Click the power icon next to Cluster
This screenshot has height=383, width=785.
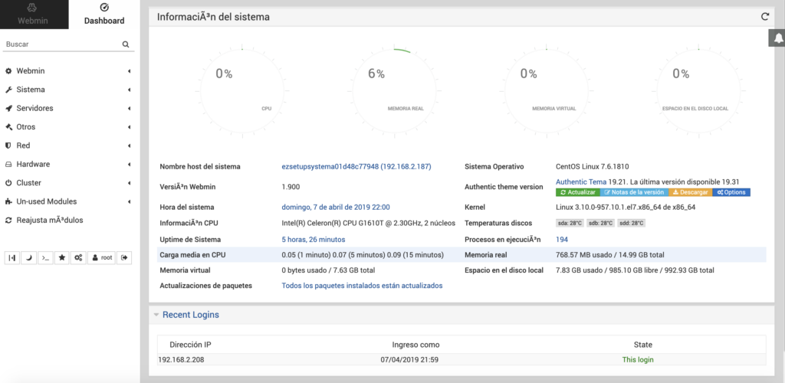pos(8,183)
